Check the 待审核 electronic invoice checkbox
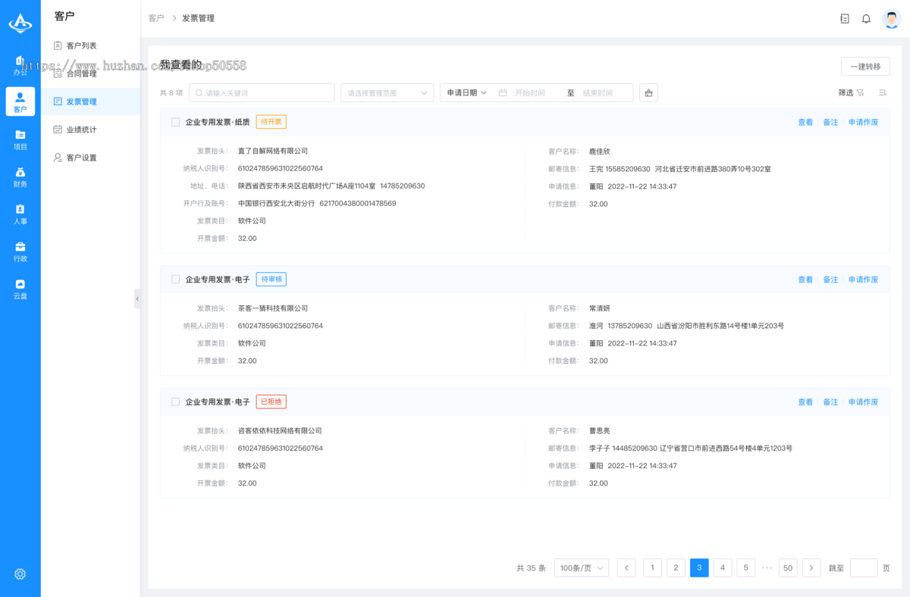Viewport: 910px width, 597px height. (x=176, y=280)
